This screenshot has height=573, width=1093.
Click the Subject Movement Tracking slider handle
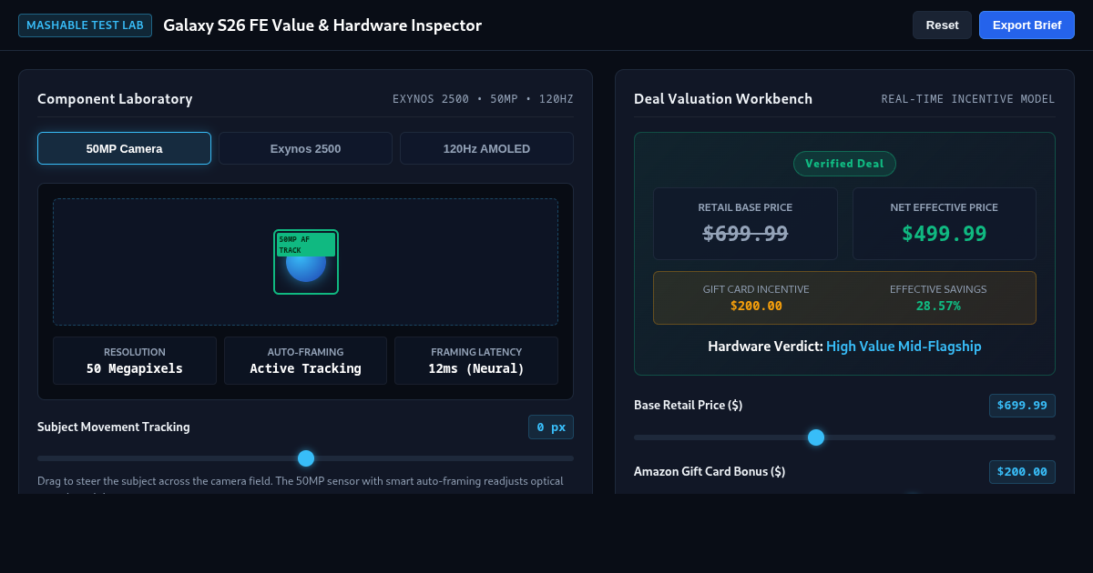click(x=306, y=458)
